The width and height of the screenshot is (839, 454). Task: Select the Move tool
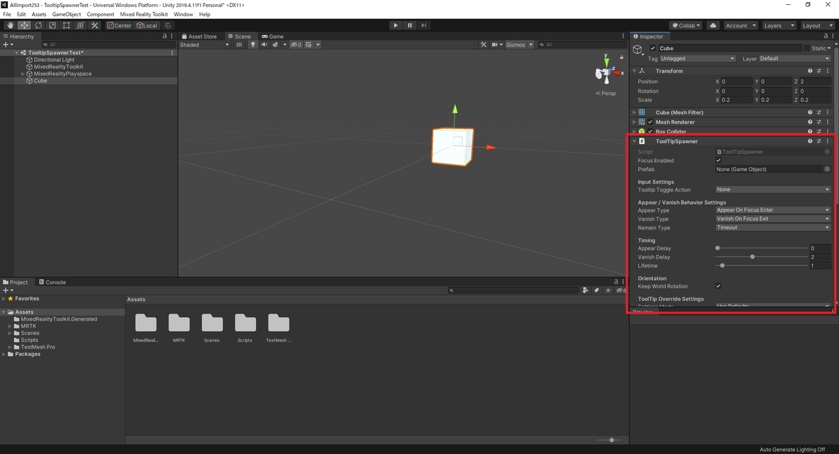click(x=24, y=25)
